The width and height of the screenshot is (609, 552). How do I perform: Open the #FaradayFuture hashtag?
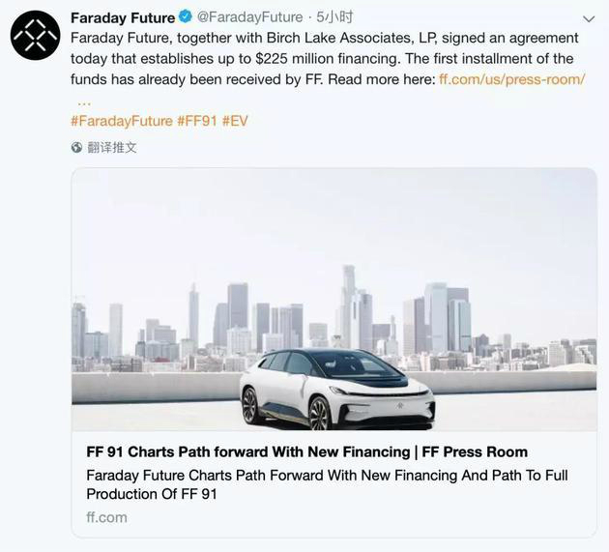tap(122, 121)
